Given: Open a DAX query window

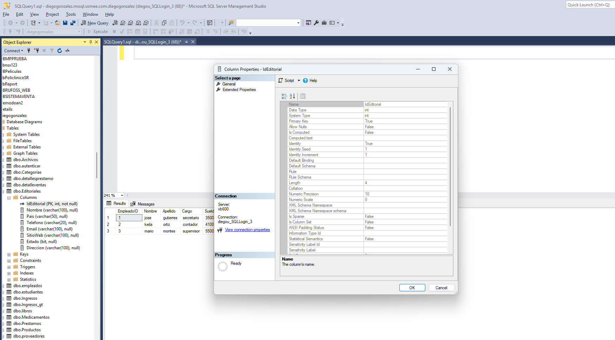Looking at the screenshot, I should [145, 23].
